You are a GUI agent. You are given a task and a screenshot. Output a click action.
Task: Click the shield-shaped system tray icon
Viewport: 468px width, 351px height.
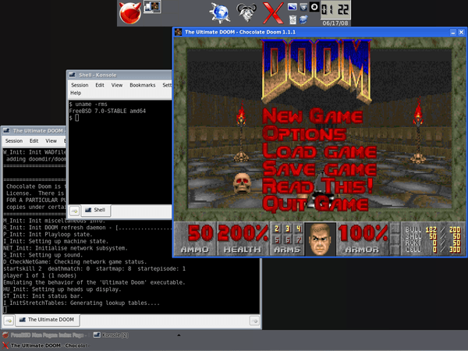point(303,6)
